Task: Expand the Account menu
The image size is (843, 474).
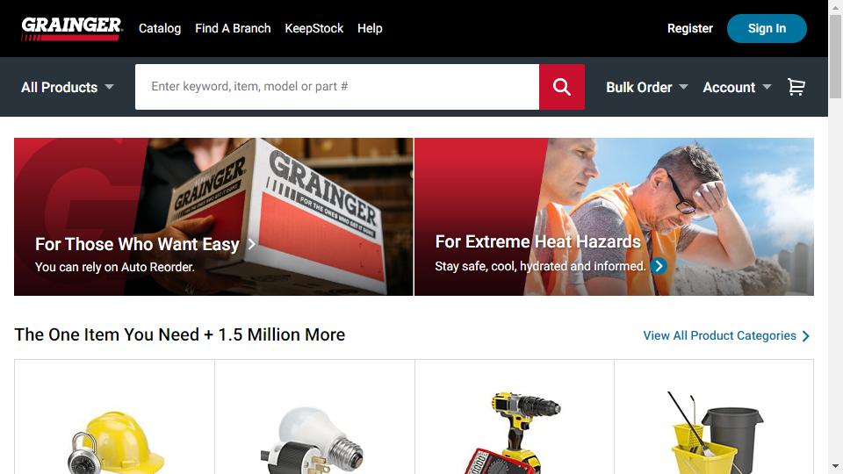Action: [737, 87]
